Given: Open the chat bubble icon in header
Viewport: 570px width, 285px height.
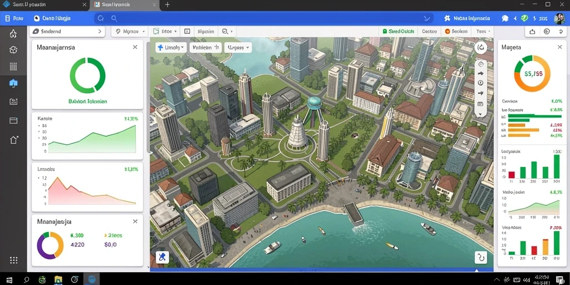Looking at the screenshot, I should pos(505,18).
